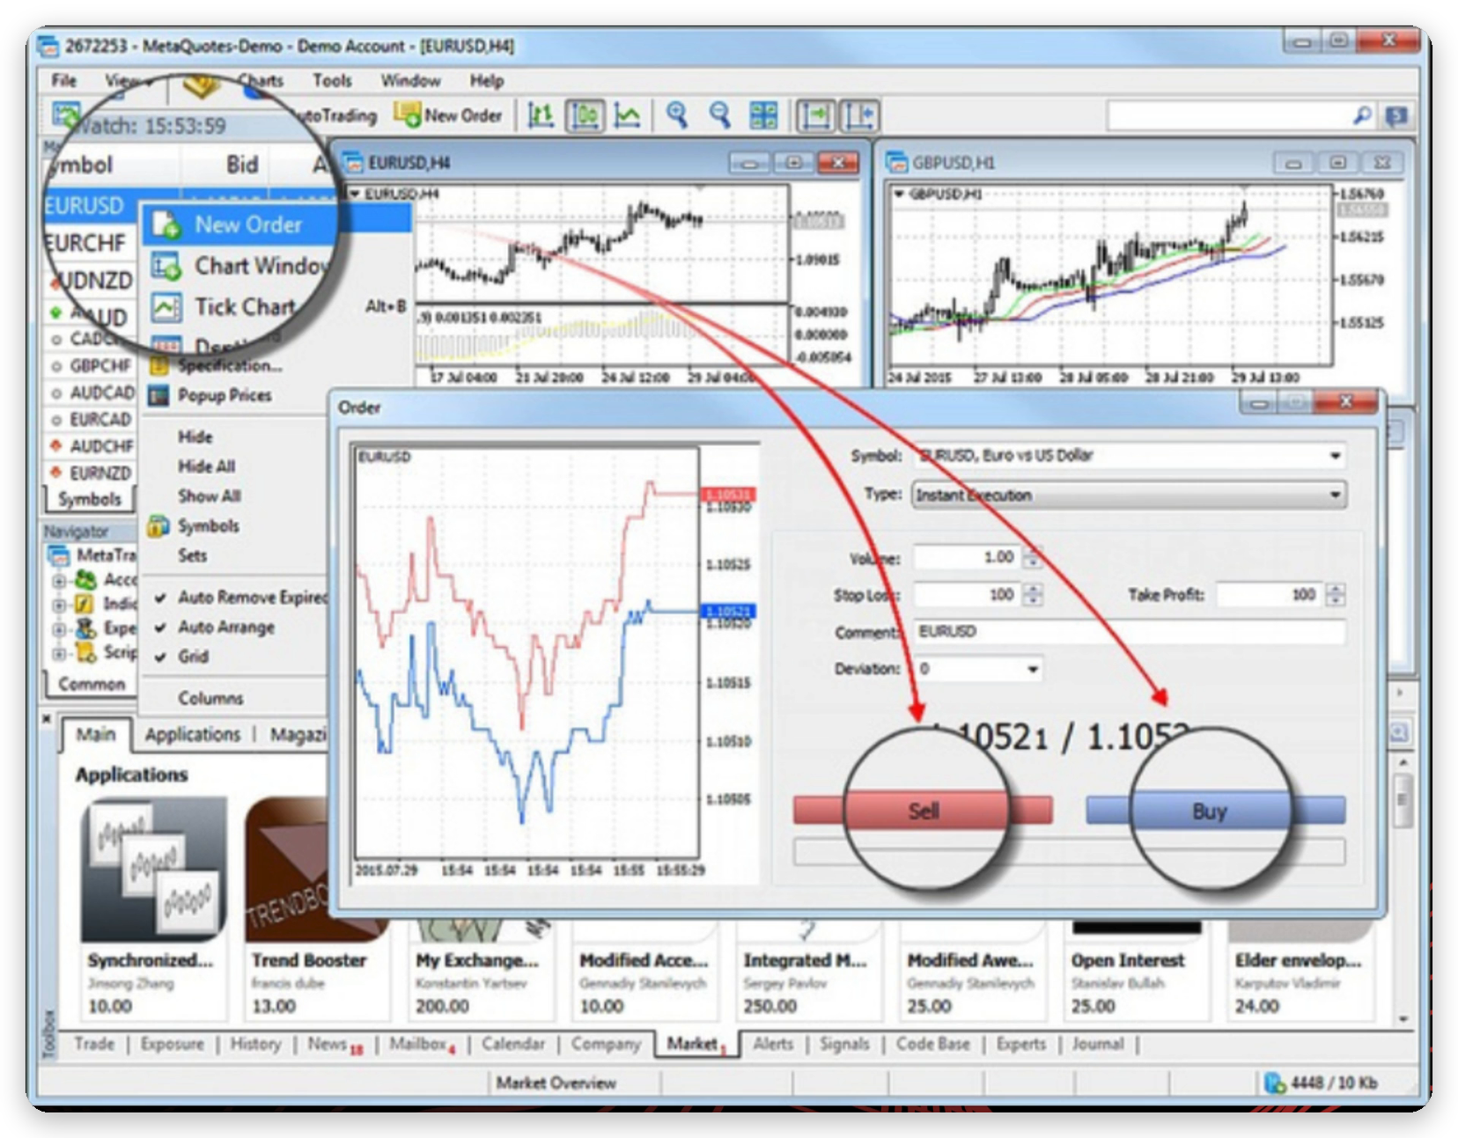Expand the Accounts node in Navigator
The height and width of the screenshot is (1138, 1458).
tap(58, 581)
